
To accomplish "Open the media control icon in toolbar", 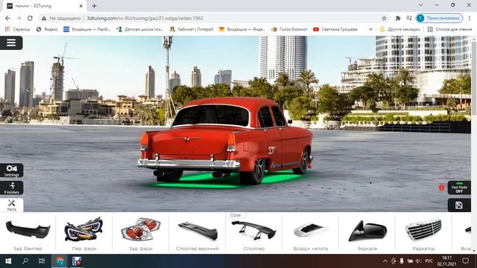I will (409, 18).
